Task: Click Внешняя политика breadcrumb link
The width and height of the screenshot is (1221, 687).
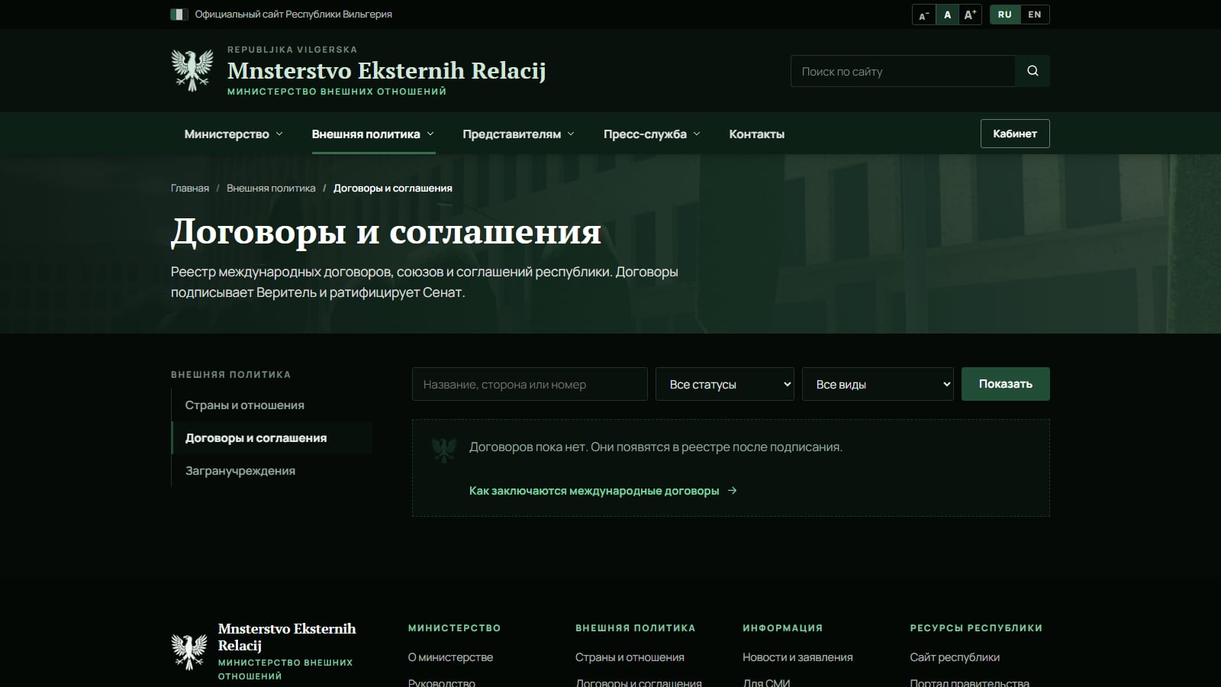Action: point(271,189)
